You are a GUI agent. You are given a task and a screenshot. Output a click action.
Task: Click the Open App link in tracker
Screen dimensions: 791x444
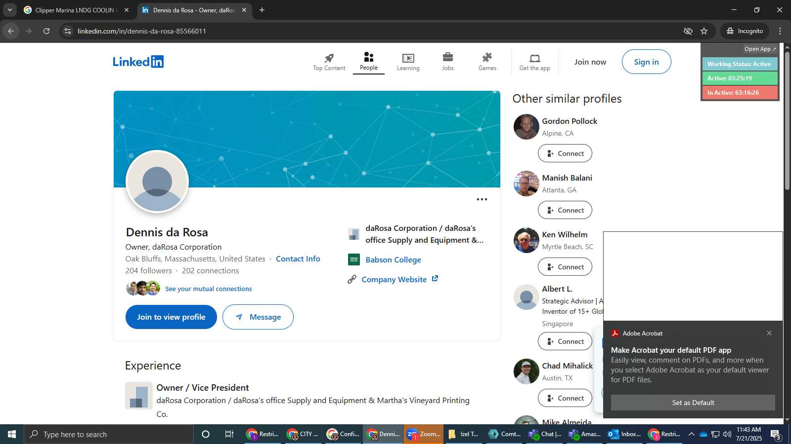760,49
